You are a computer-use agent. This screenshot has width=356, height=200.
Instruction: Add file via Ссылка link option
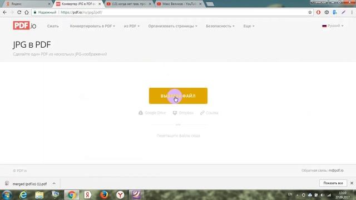point(209,113)
